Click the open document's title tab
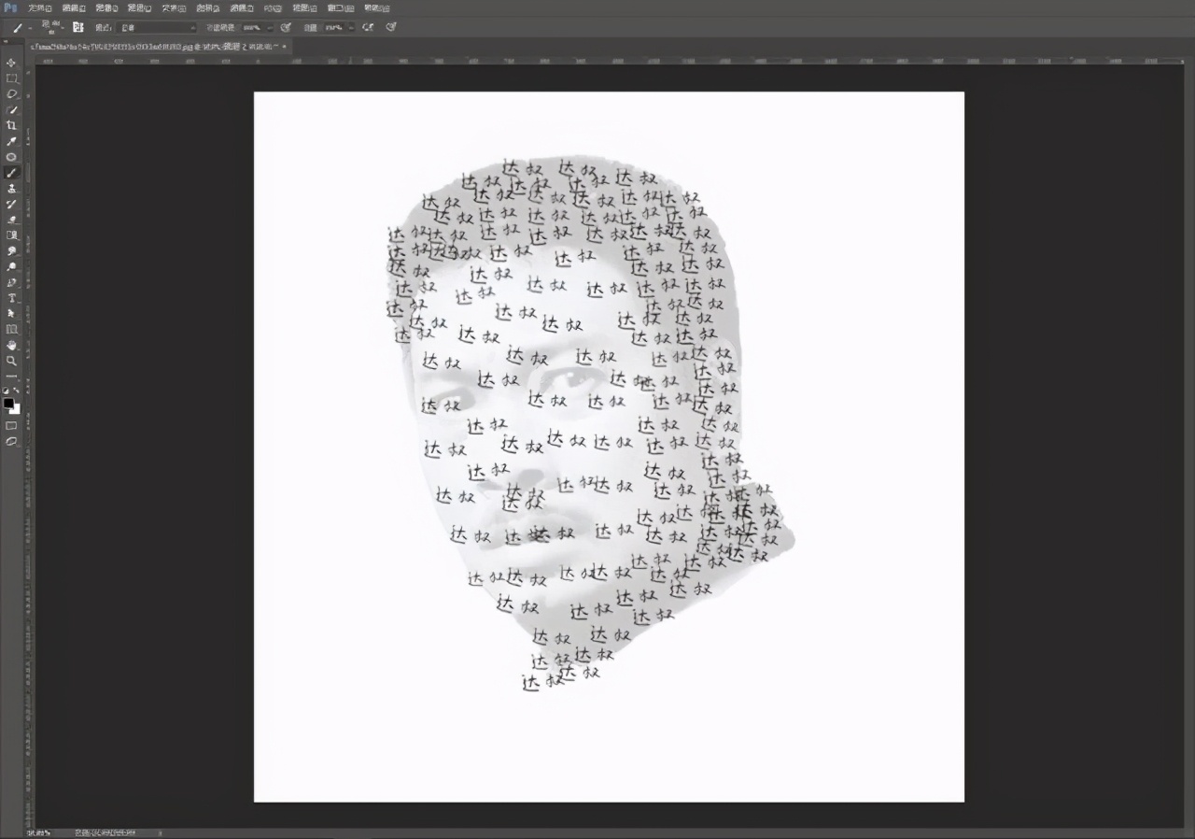The height and width of the screenshot is (839, 1195). [154, 45]
